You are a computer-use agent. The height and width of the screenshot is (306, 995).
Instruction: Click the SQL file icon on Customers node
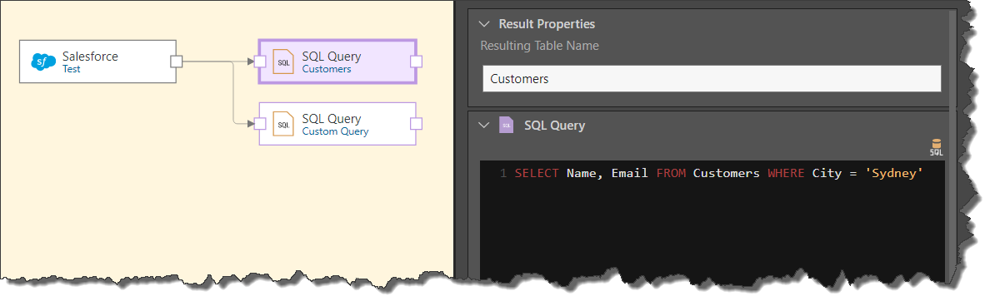click(x=283, y=62)
